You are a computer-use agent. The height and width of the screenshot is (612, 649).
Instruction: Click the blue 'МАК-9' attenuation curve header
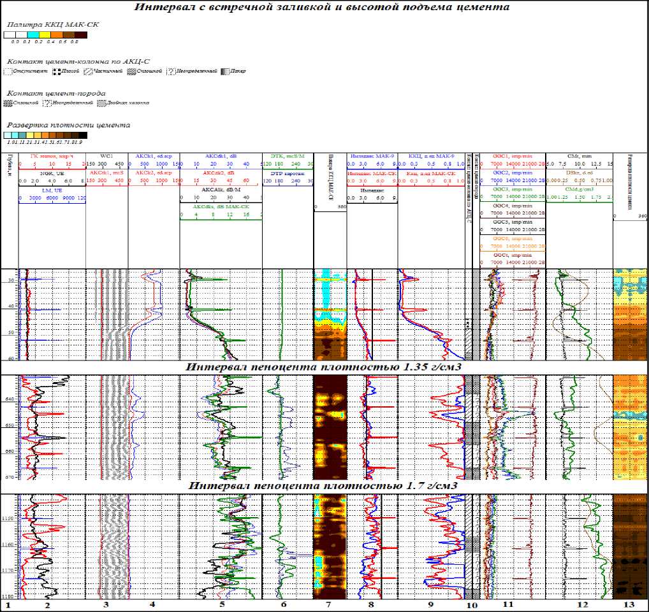tap(372, 156)
